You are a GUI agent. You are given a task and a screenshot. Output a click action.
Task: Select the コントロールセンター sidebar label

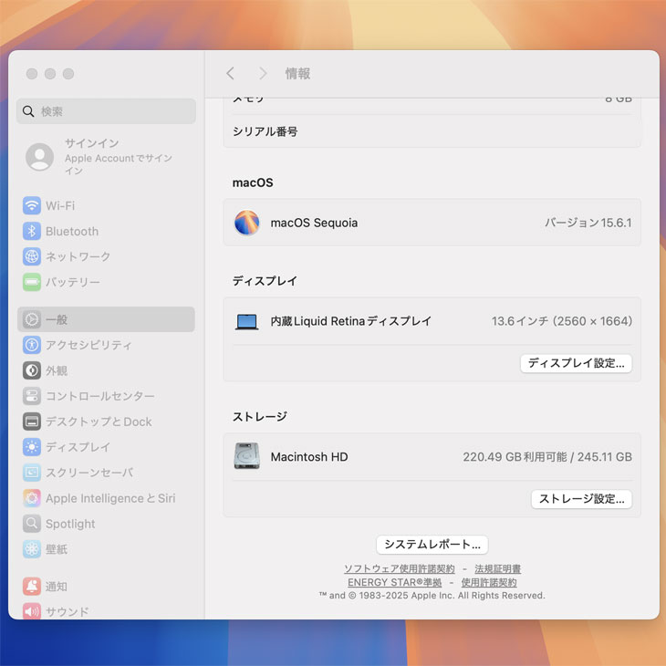(x=100, y=396)
